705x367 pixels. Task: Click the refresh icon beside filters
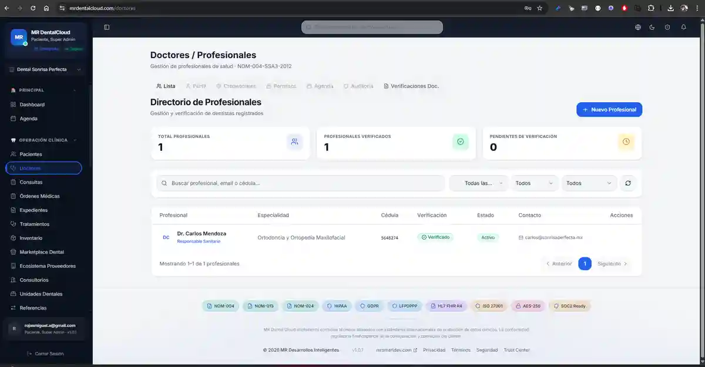point(628,183)
